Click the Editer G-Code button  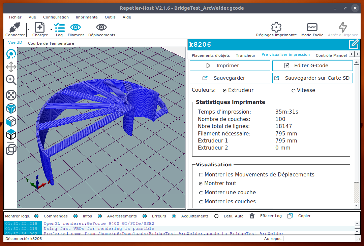click(x=312, y=66)
